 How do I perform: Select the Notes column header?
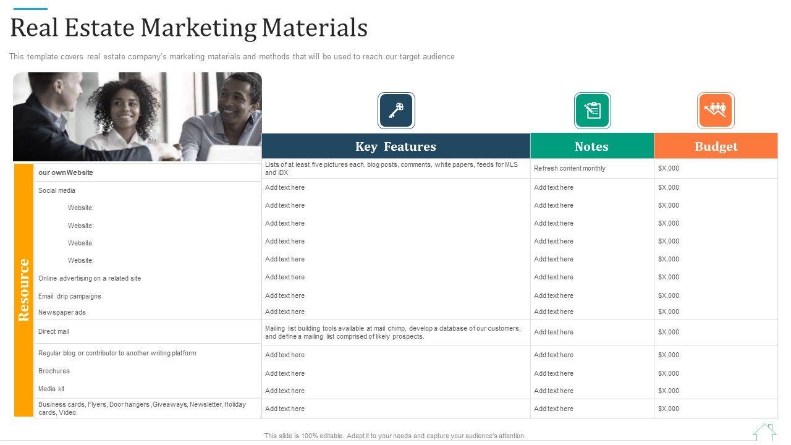[591, 146]
